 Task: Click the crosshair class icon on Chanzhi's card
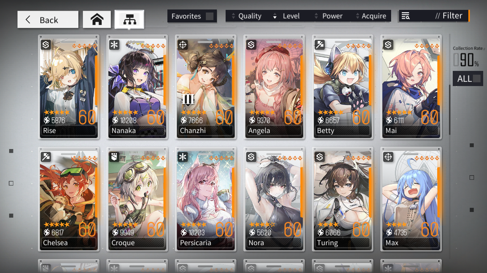(183, 45)
